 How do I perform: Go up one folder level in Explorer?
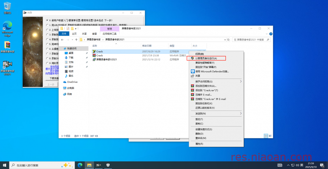(76, 39)
